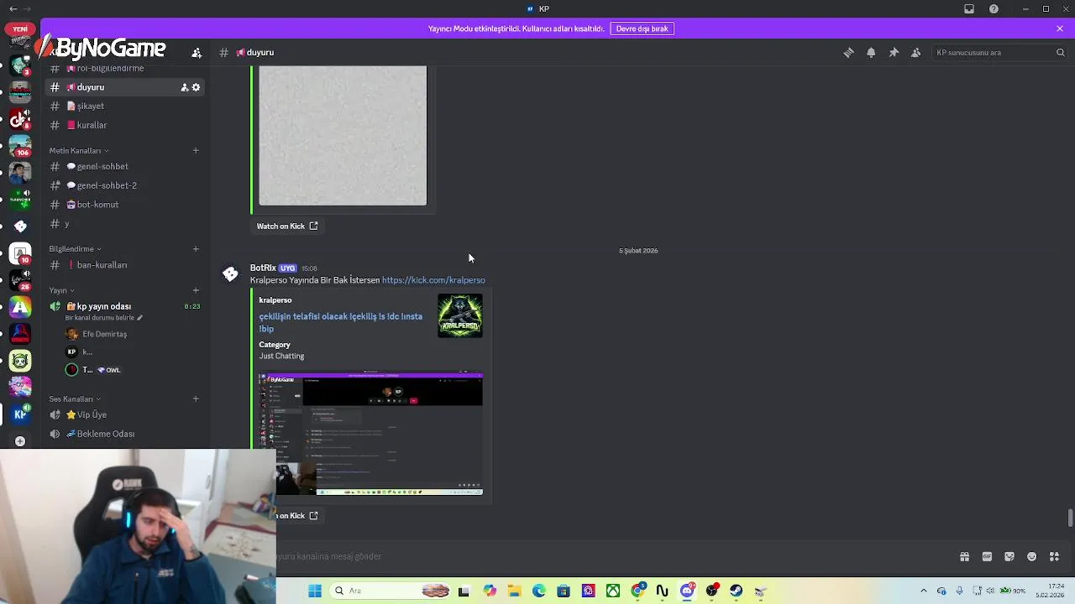Collapse Ses Kanalları category
The image size is (1075, 604).
pos(75,398)
